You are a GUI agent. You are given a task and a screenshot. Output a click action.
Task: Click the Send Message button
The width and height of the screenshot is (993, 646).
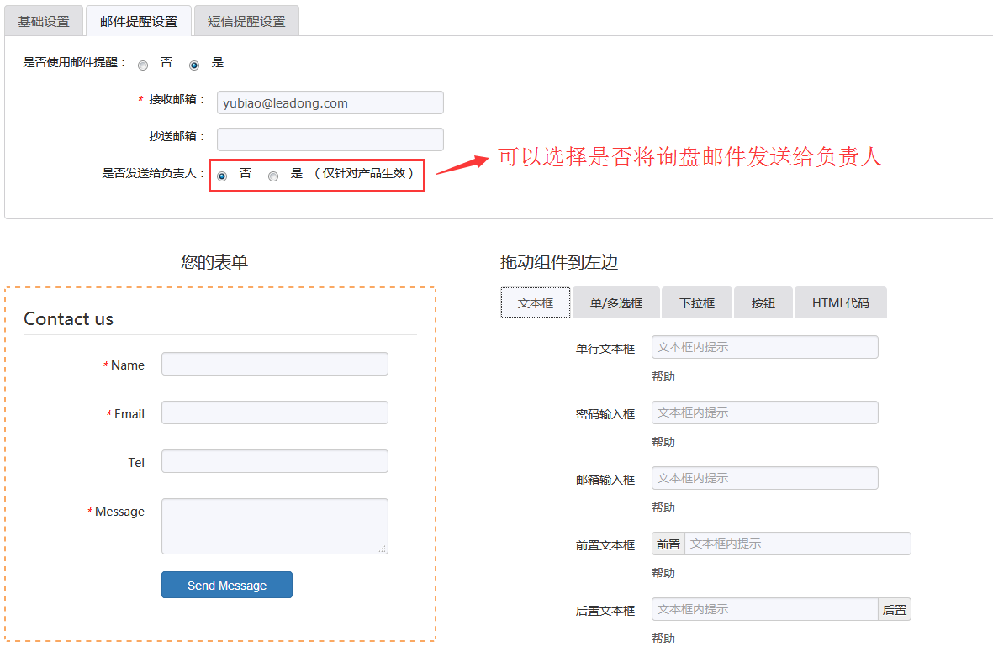226,584
